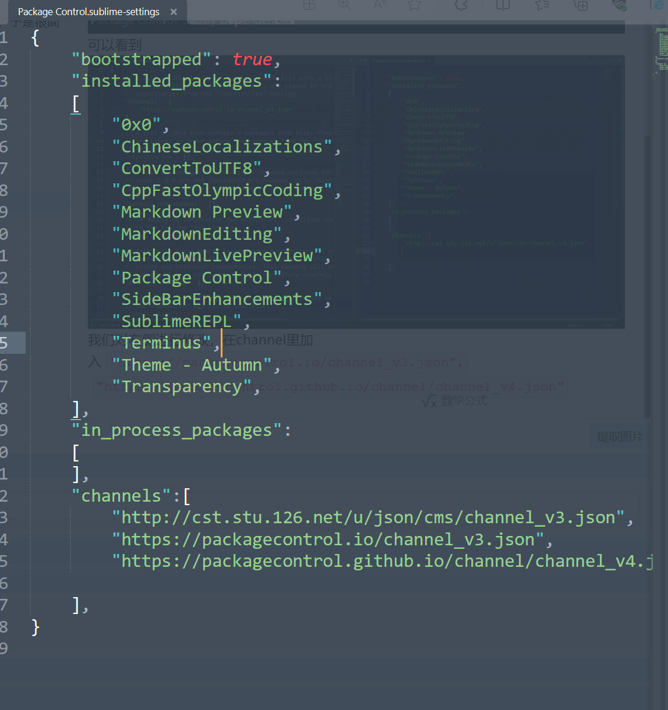Click the "CppFastOlympicCoding" entry

(222, 190)
